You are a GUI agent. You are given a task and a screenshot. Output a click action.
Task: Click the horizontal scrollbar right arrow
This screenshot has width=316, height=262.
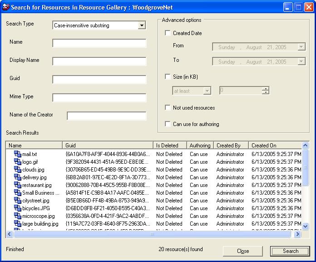pyautogui.click(x=298, y=234)
